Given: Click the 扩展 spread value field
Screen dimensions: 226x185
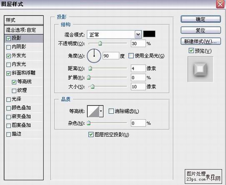Looking at the screenshot, I should (x=138, y=77).
